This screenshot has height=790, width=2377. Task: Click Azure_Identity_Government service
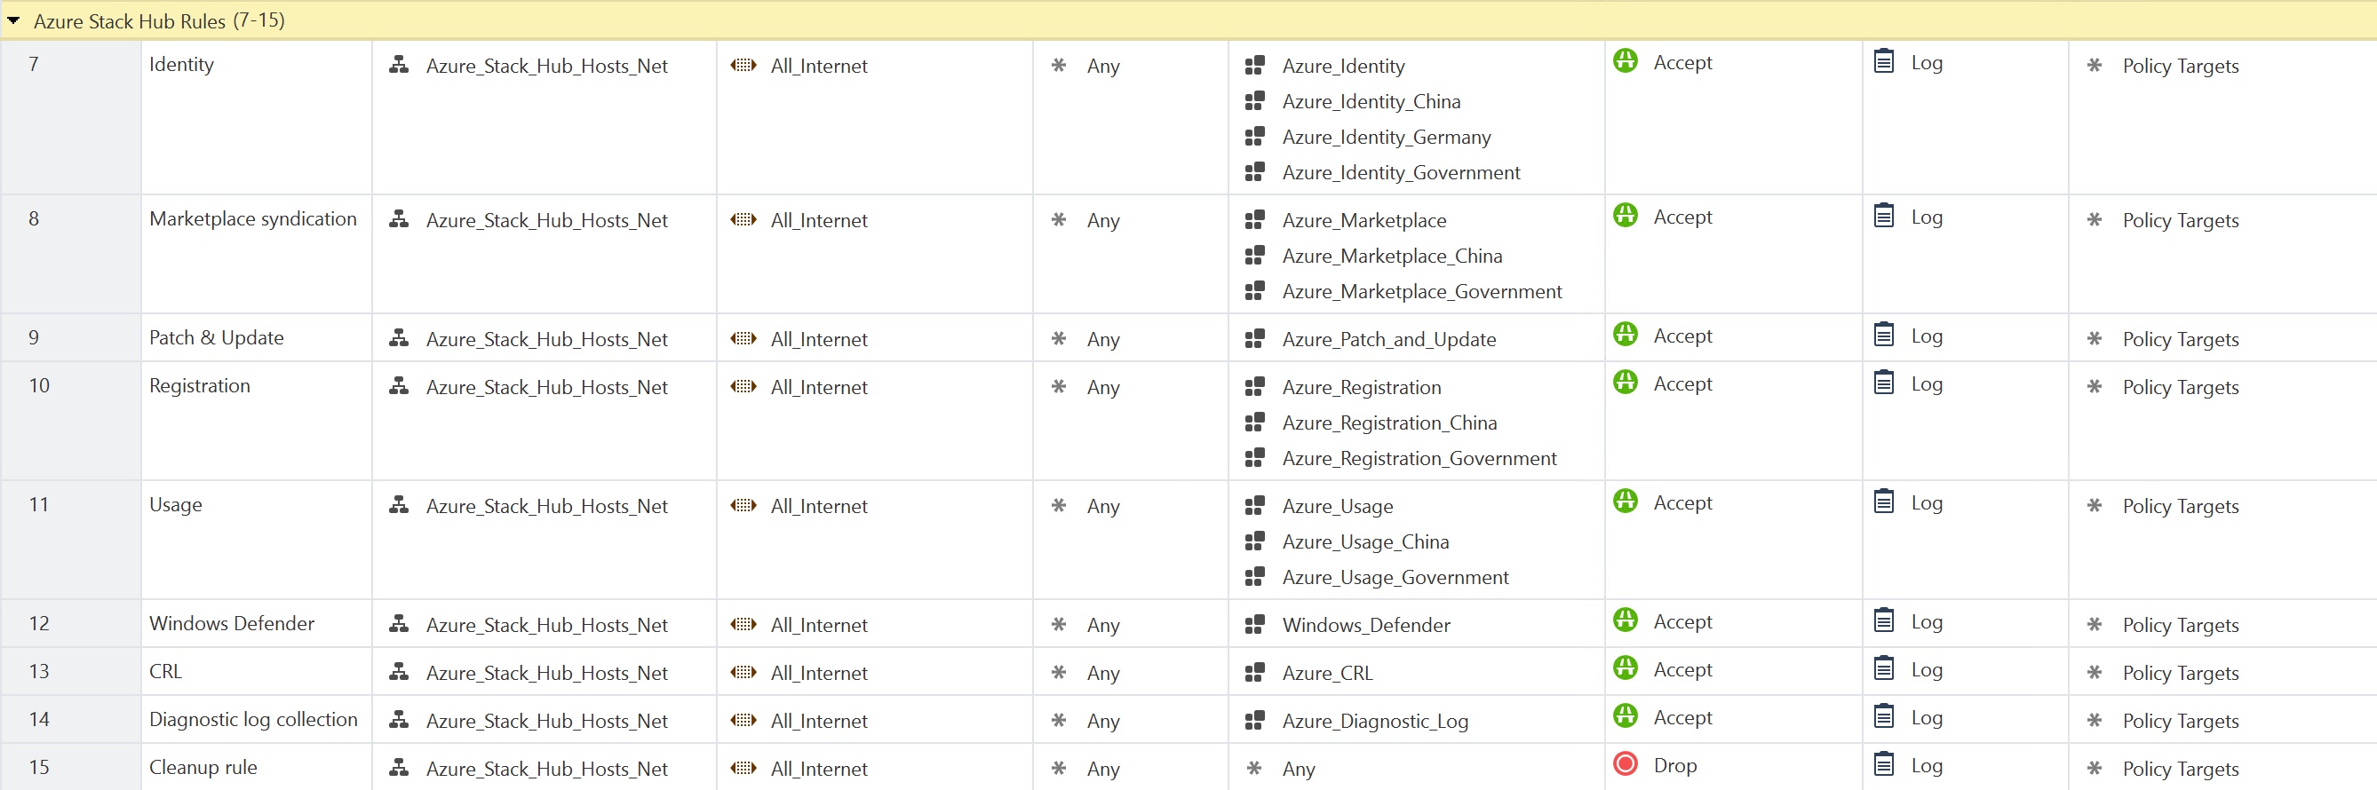coord(1401,173)
